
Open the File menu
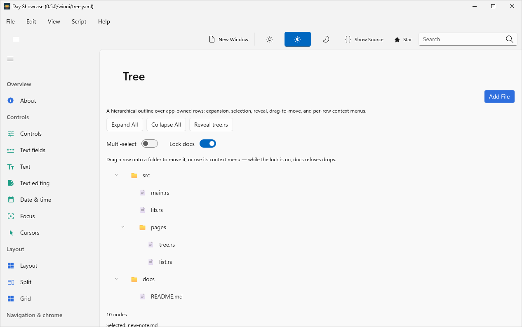click(10, 21)
